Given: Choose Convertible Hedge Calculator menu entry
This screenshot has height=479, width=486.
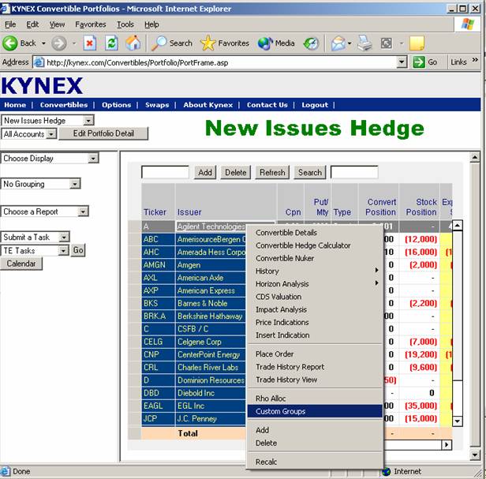Looking at the screenshot, I should click(x=315, y=245).
